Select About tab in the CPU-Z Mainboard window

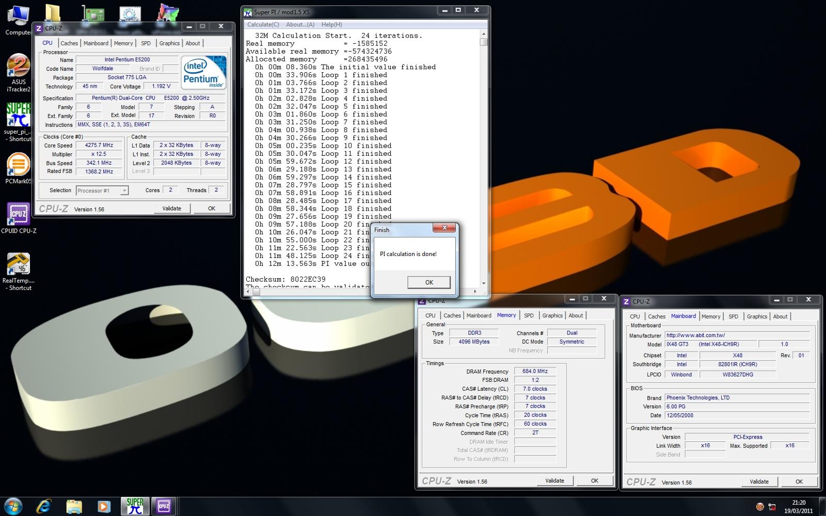click(780, 316)
